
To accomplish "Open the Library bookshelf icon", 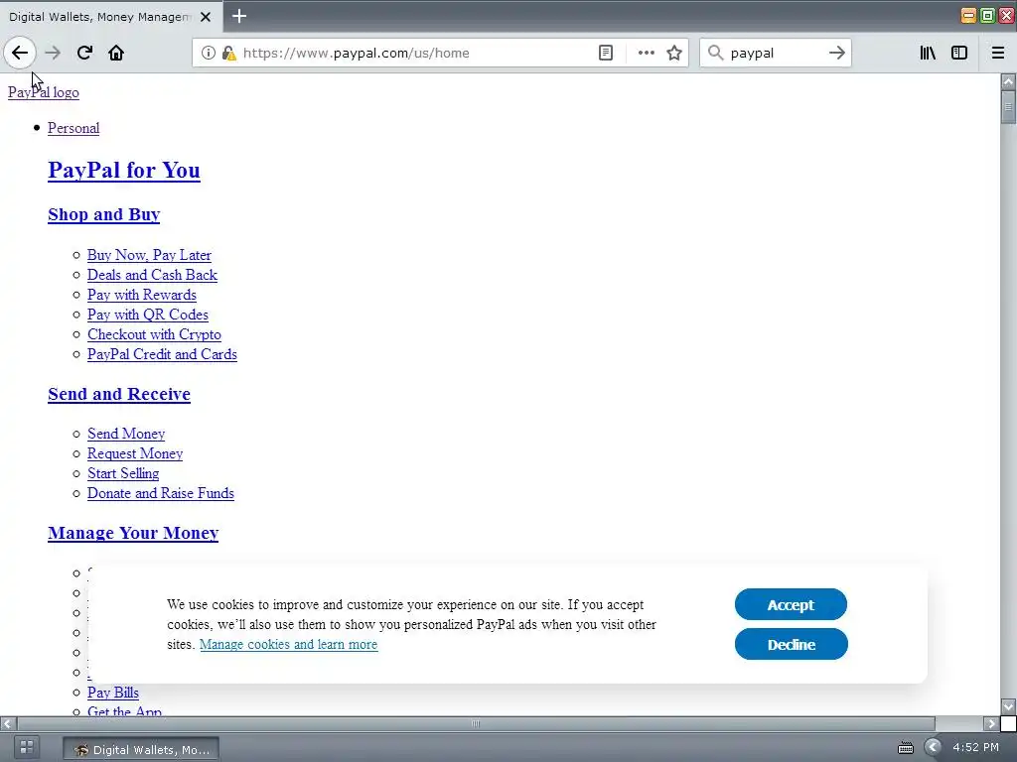I will point(928,53).
